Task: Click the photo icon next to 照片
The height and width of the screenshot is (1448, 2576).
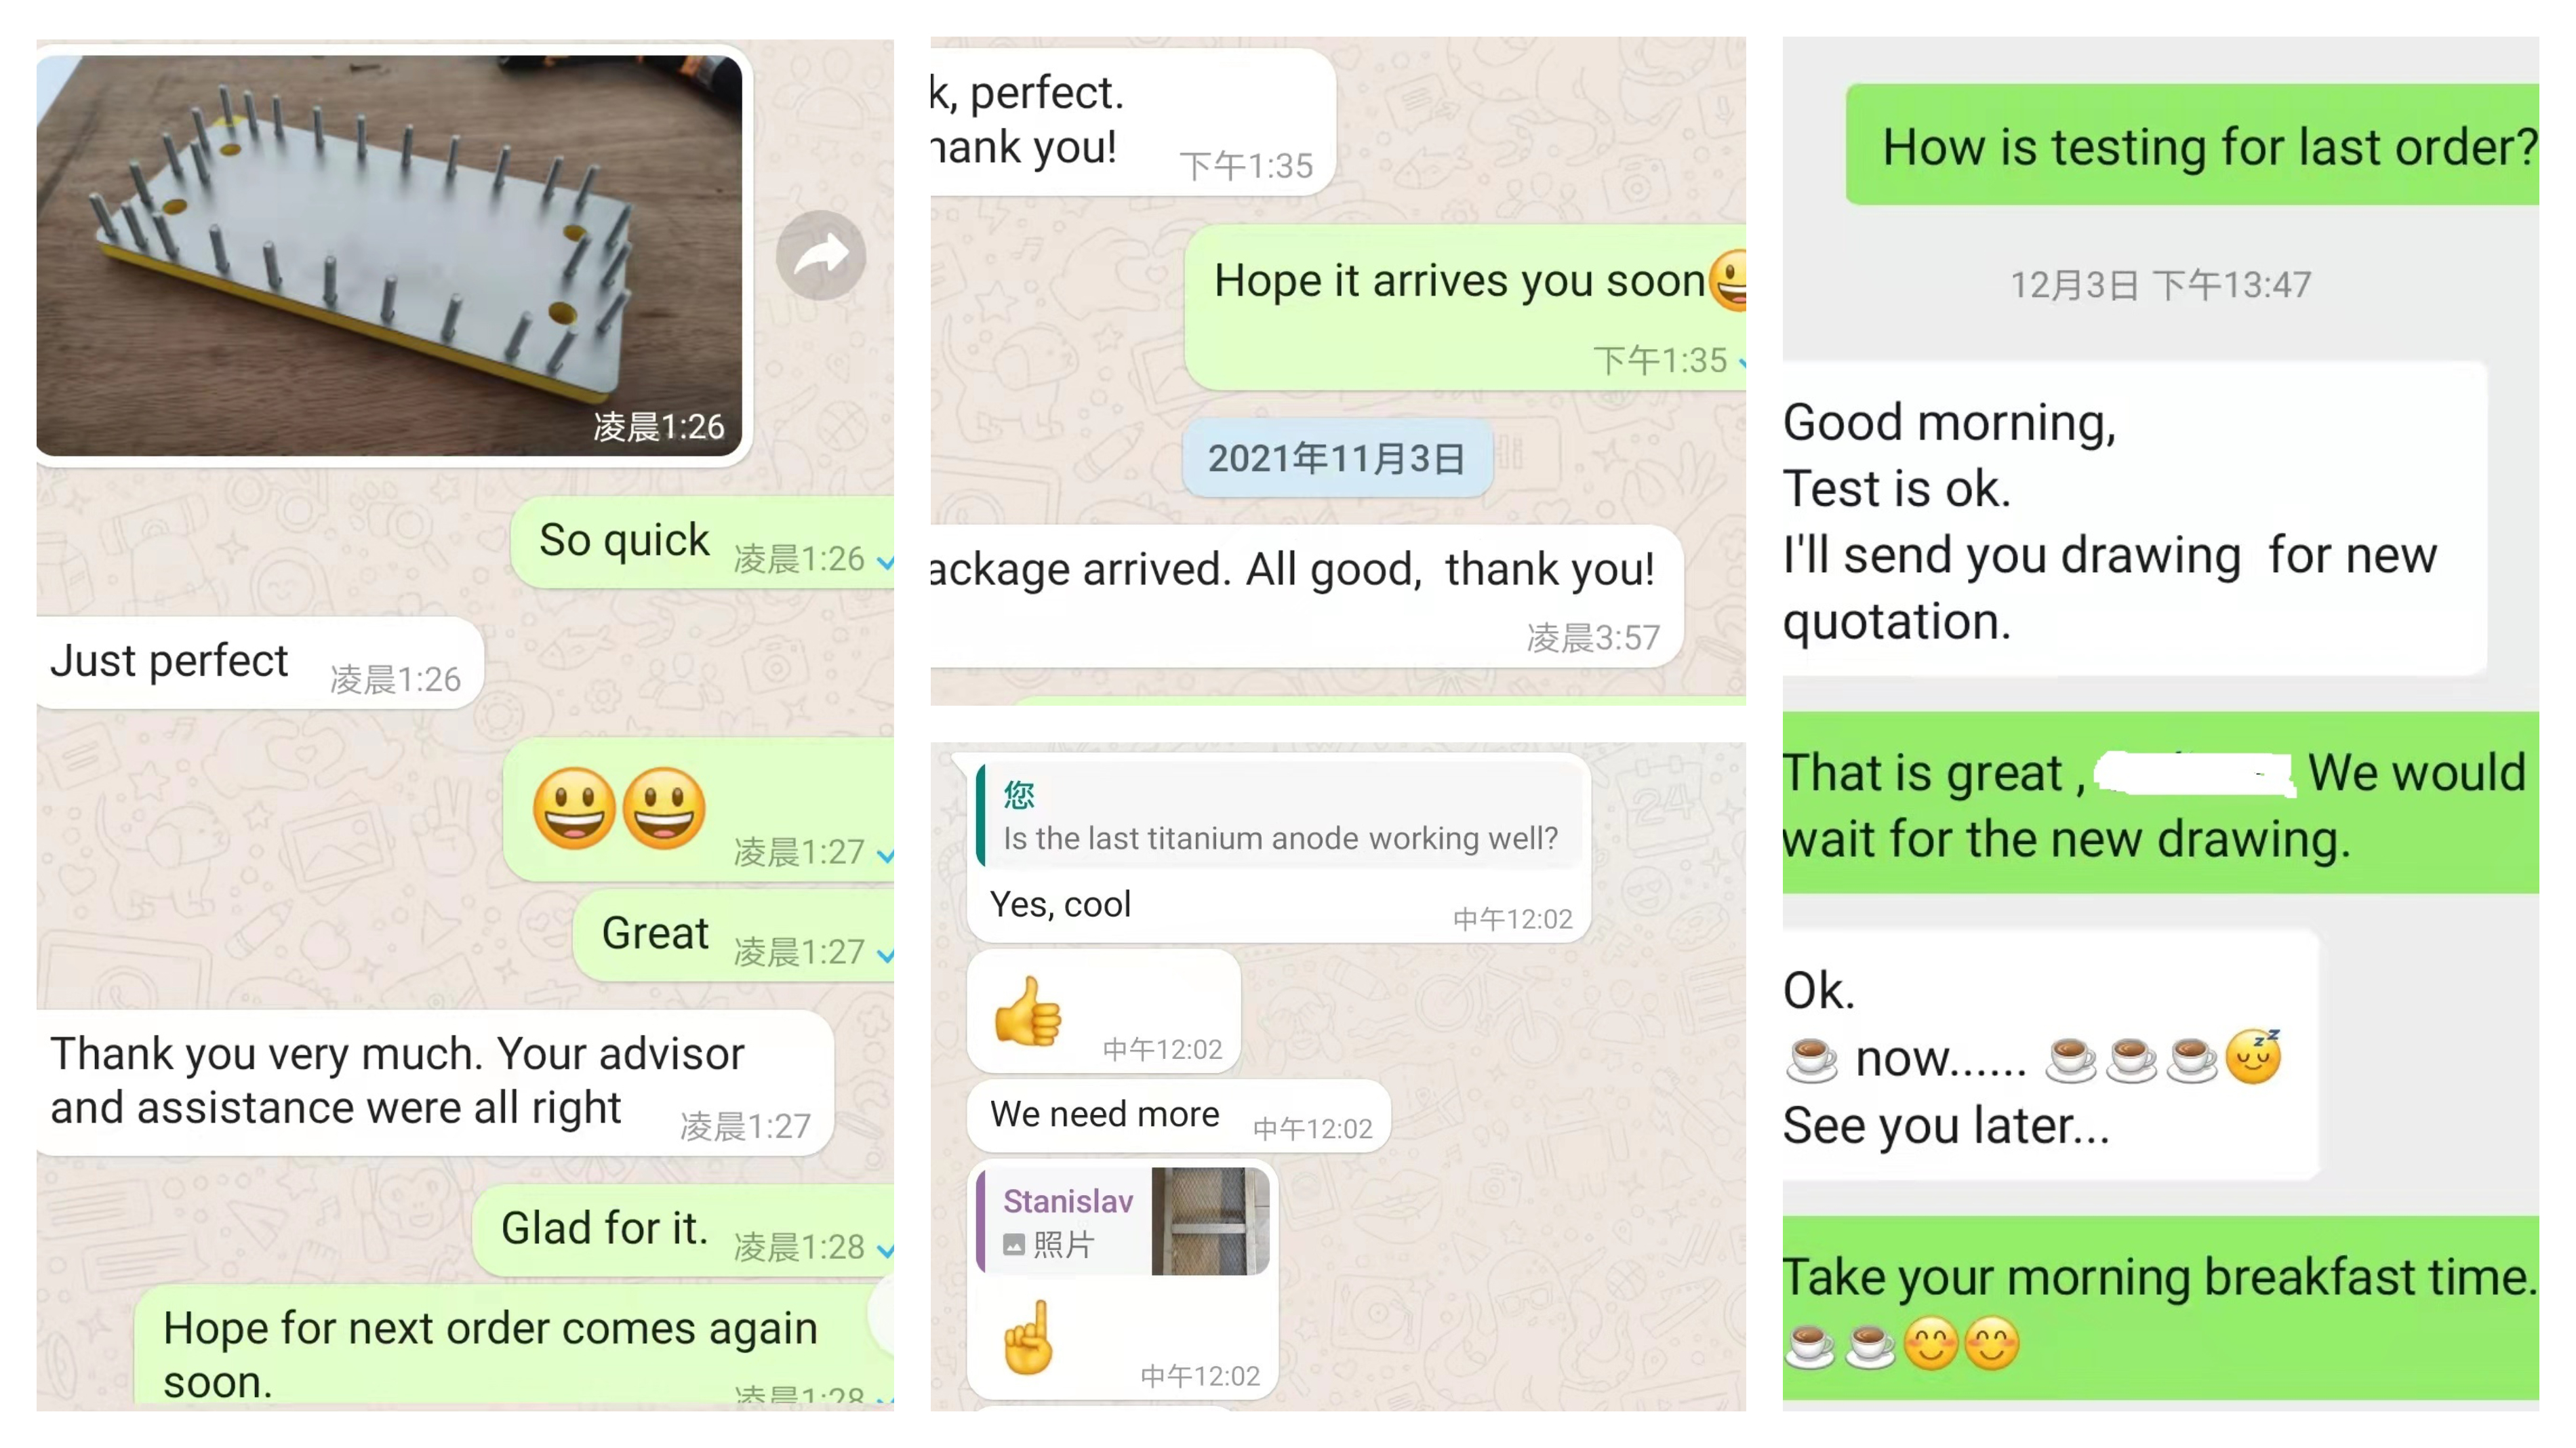Action: click(x=1014, y=1245)
